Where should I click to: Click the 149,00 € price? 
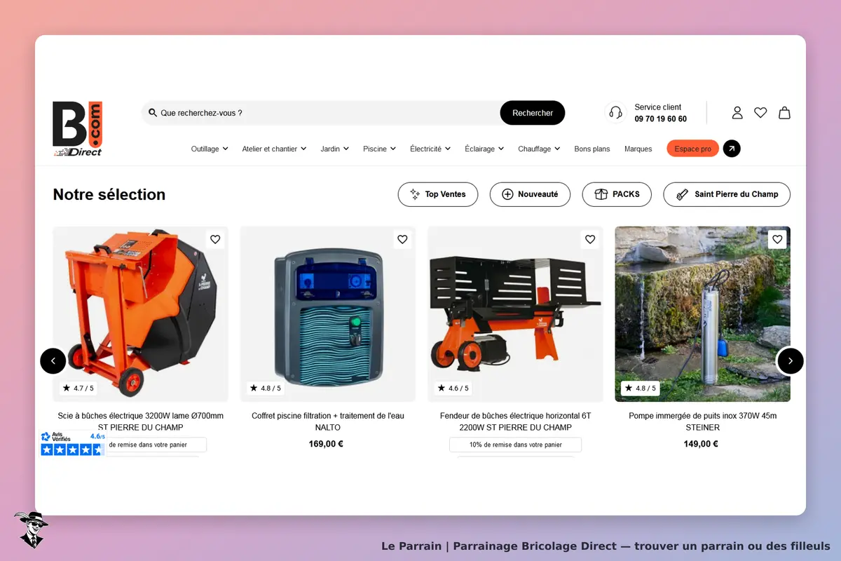coord(701,444)
